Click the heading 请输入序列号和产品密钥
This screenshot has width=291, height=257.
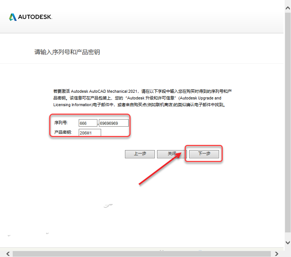(x=67, y=52)
